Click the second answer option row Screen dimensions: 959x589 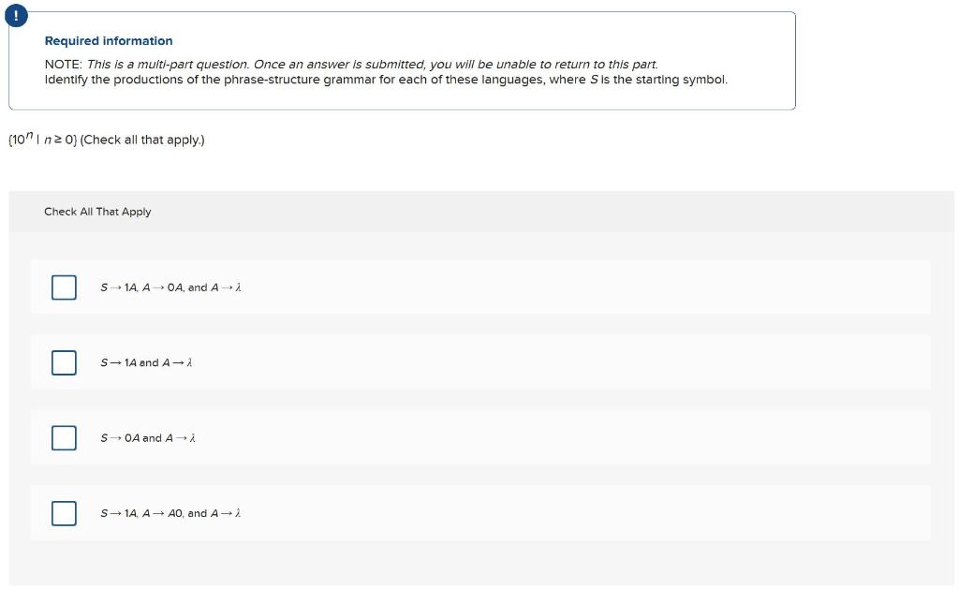pyautogui.click(x=468, y=362)
